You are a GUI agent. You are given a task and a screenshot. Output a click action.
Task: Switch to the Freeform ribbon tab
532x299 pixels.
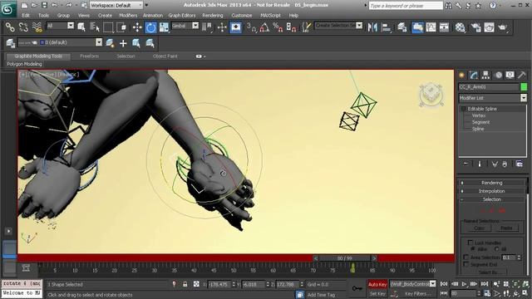(x=90, y=56)
